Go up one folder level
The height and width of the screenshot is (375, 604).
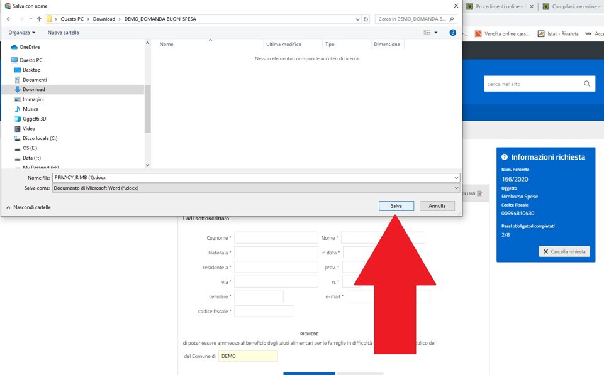pyautogui.click(x=39, y=19)
